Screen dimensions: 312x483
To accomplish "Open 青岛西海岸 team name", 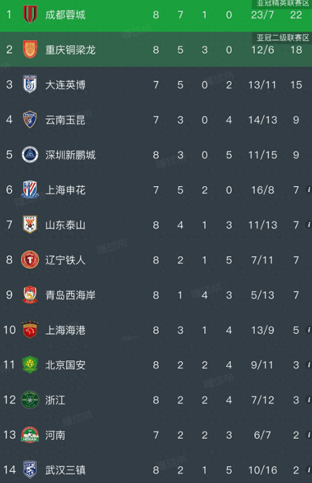I will click(70, 295).
